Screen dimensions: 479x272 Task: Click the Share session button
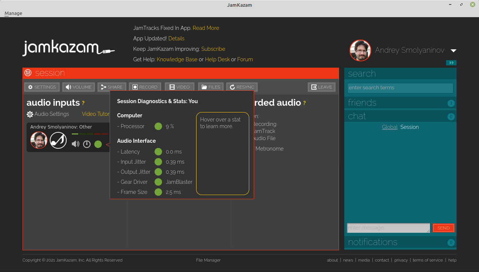(112, 87)
